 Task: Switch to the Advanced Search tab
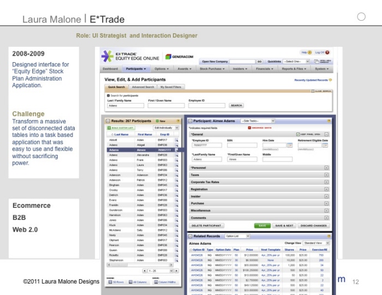143,87
